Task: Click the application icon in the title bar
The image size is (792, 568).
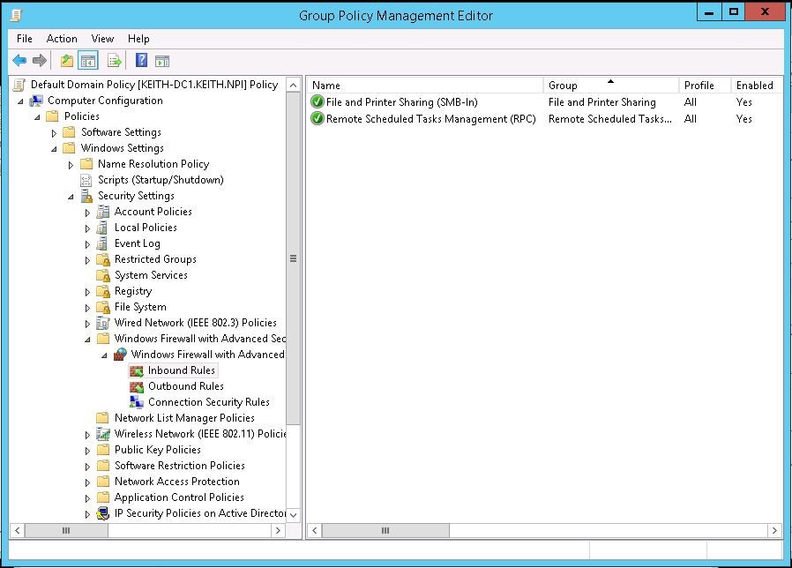Action: (17, 16)
